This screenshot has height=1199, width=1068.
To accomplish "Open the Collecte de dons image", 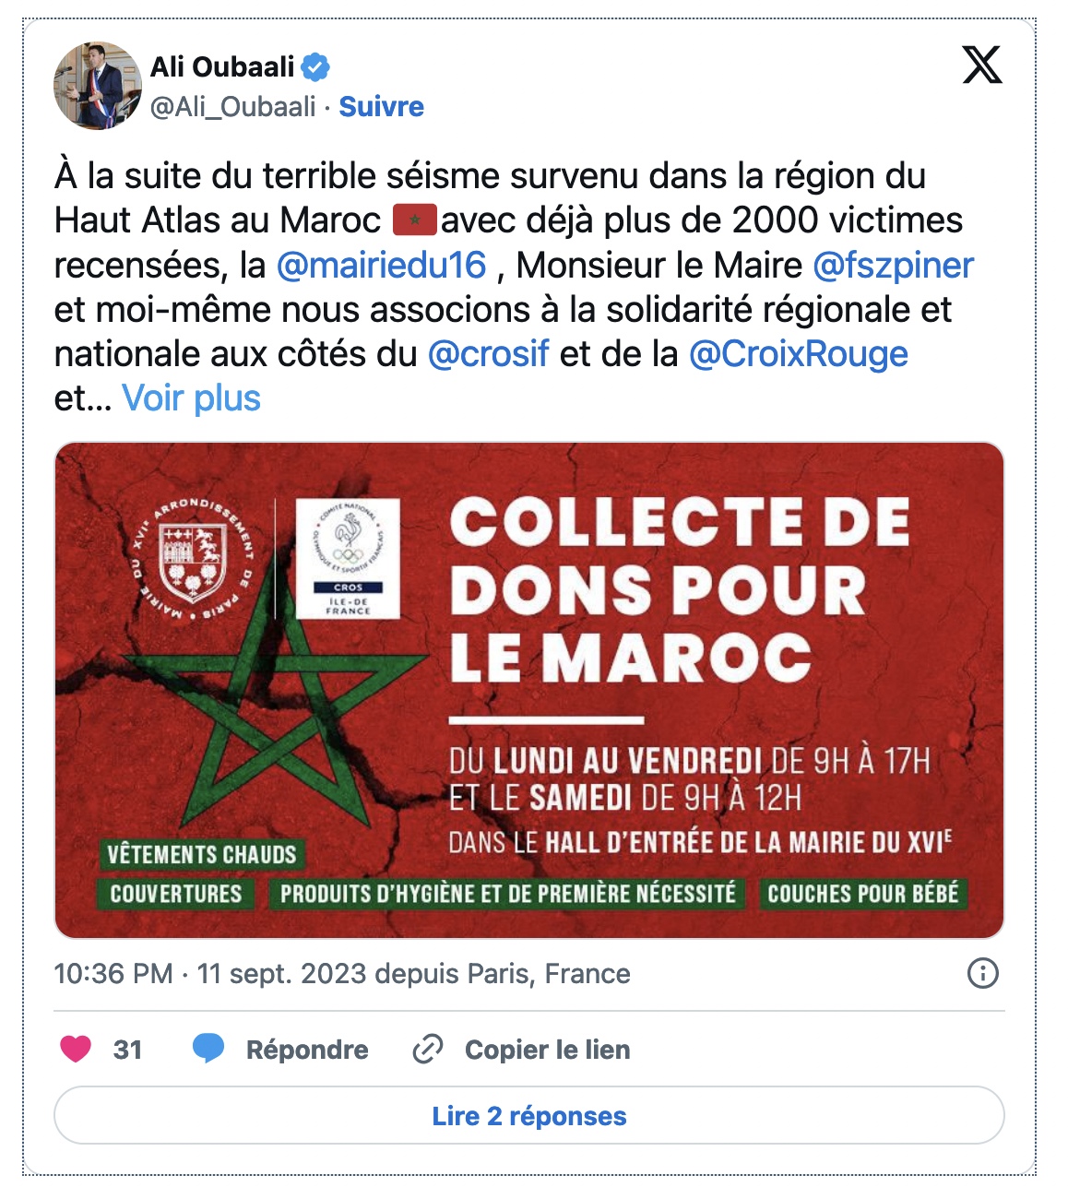I will (x=529, y=691).
